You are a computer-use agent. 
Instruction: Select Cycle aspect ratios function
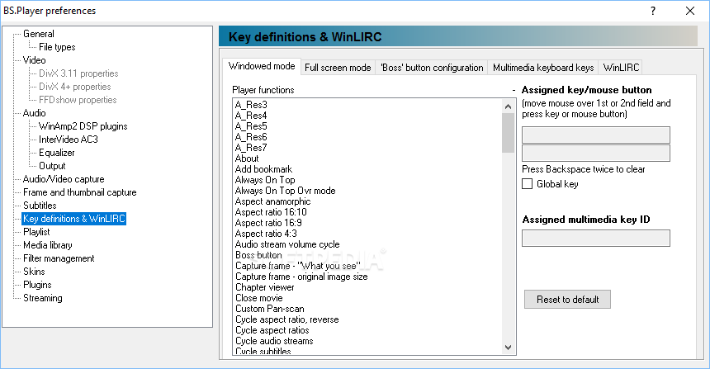point(272,330)
